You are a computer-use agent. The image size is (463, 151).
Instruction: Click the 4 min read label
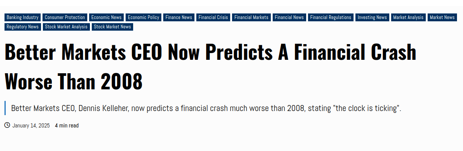67,126
